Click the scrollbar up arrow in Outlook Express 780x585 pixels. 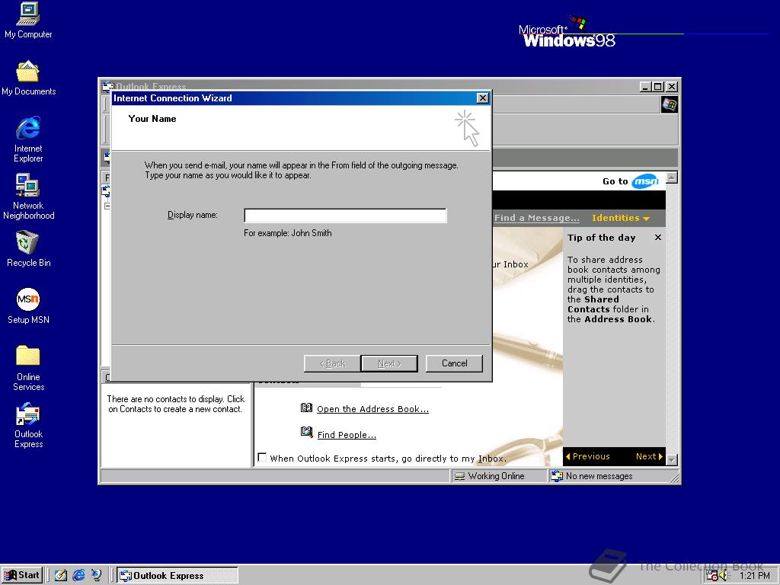pos(672,177)
